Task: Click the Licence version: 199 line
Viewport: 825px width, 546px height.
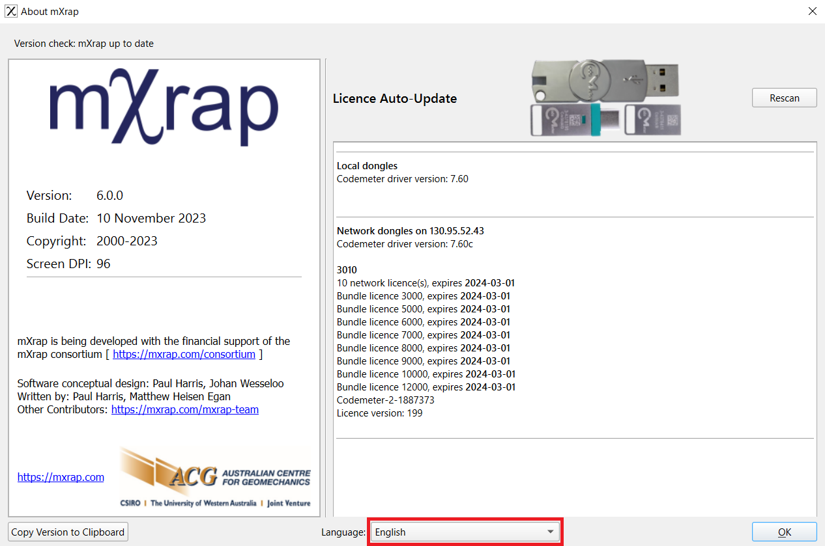Action: [x=379, y=413]
